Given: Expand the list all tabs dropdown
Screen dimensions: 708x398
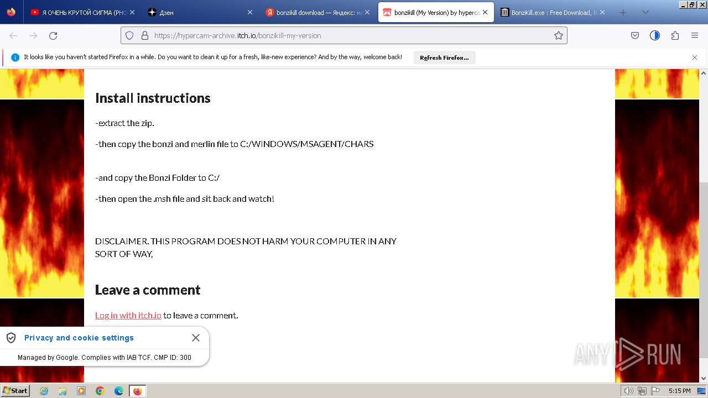Looking at the screenshot, I should click(x=645, y=12).
